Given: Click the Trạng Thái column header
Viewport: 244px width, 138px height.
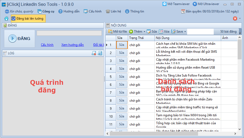Looking at the screenshot, I should (141, 38).
